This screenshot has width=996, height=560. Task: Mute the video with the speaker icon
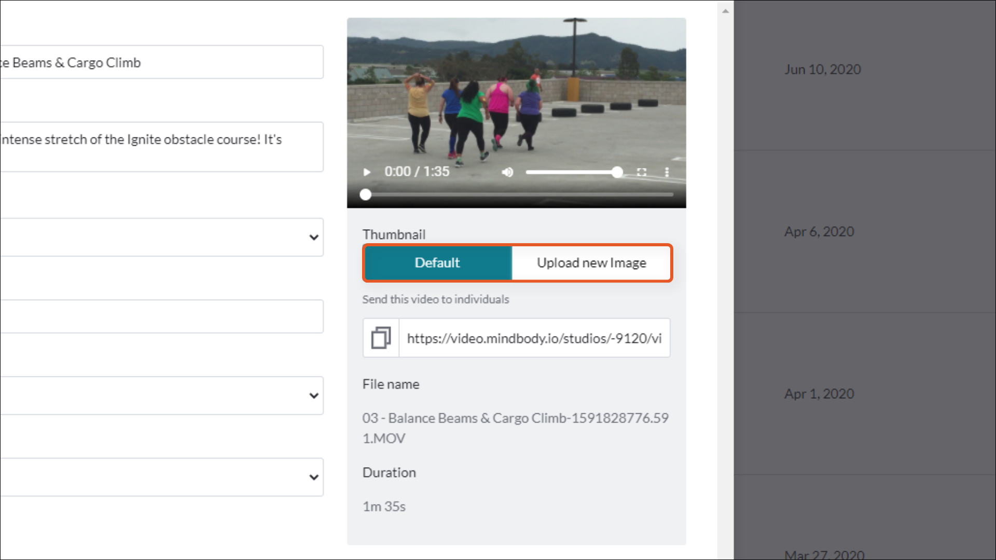(x=507, y=172)
